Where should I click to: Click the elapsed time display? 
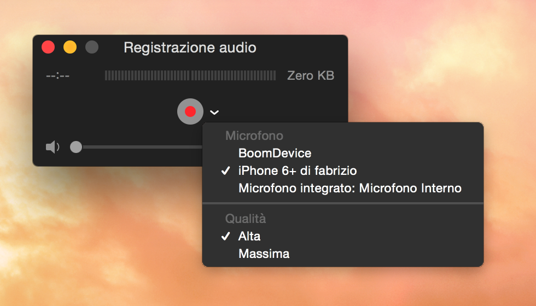coord(58,76)
